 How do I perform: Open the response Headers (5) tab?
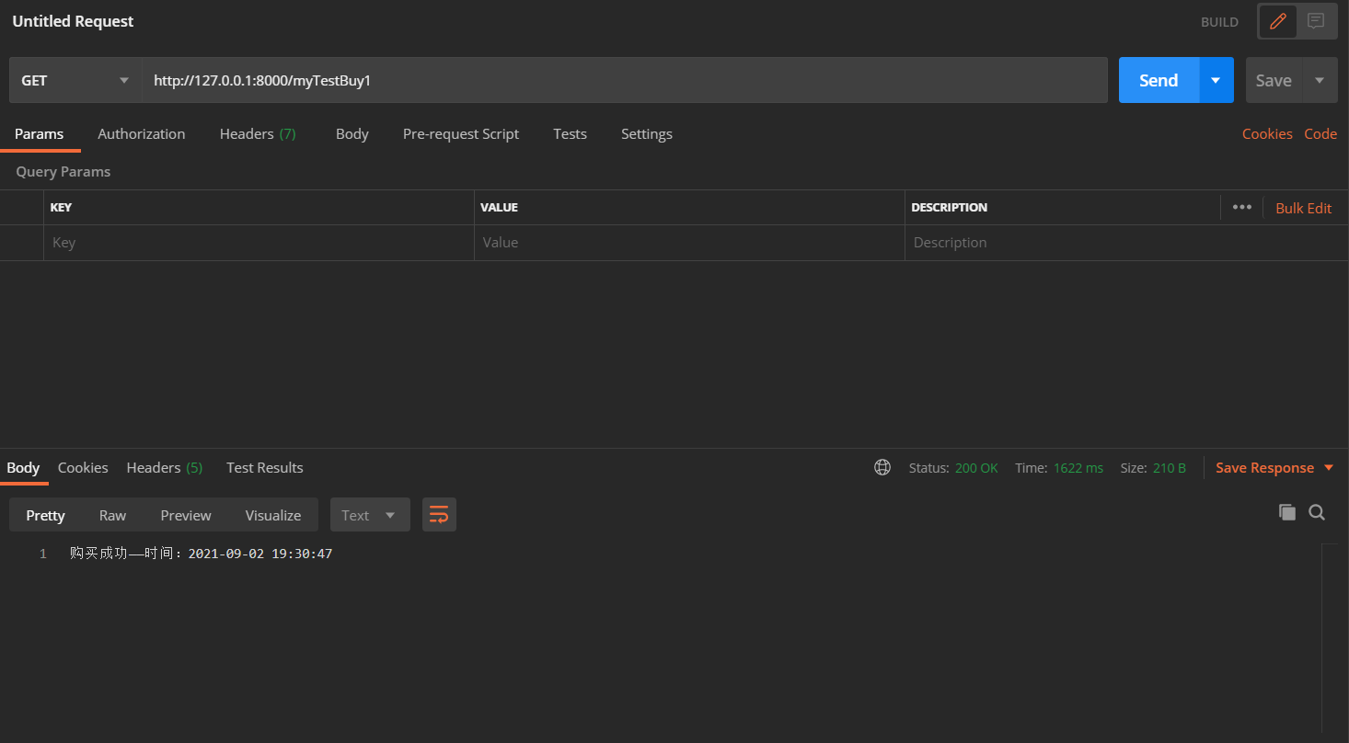click(165, 467)
